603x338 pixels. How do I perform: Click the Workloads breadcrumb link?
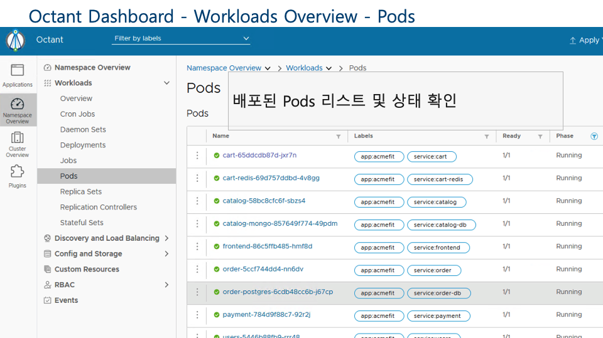[304, 68]
